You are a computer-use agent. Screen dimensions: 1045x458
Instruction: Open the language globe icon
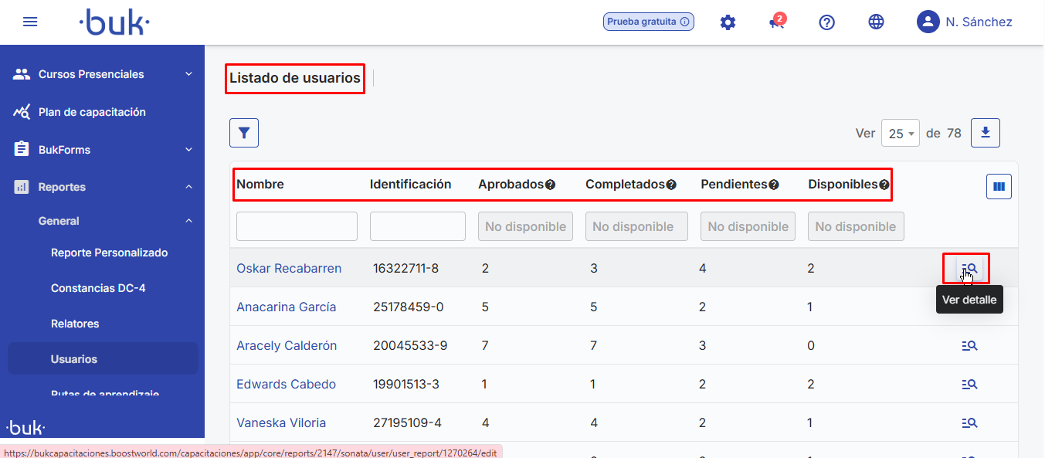(876, 22)
